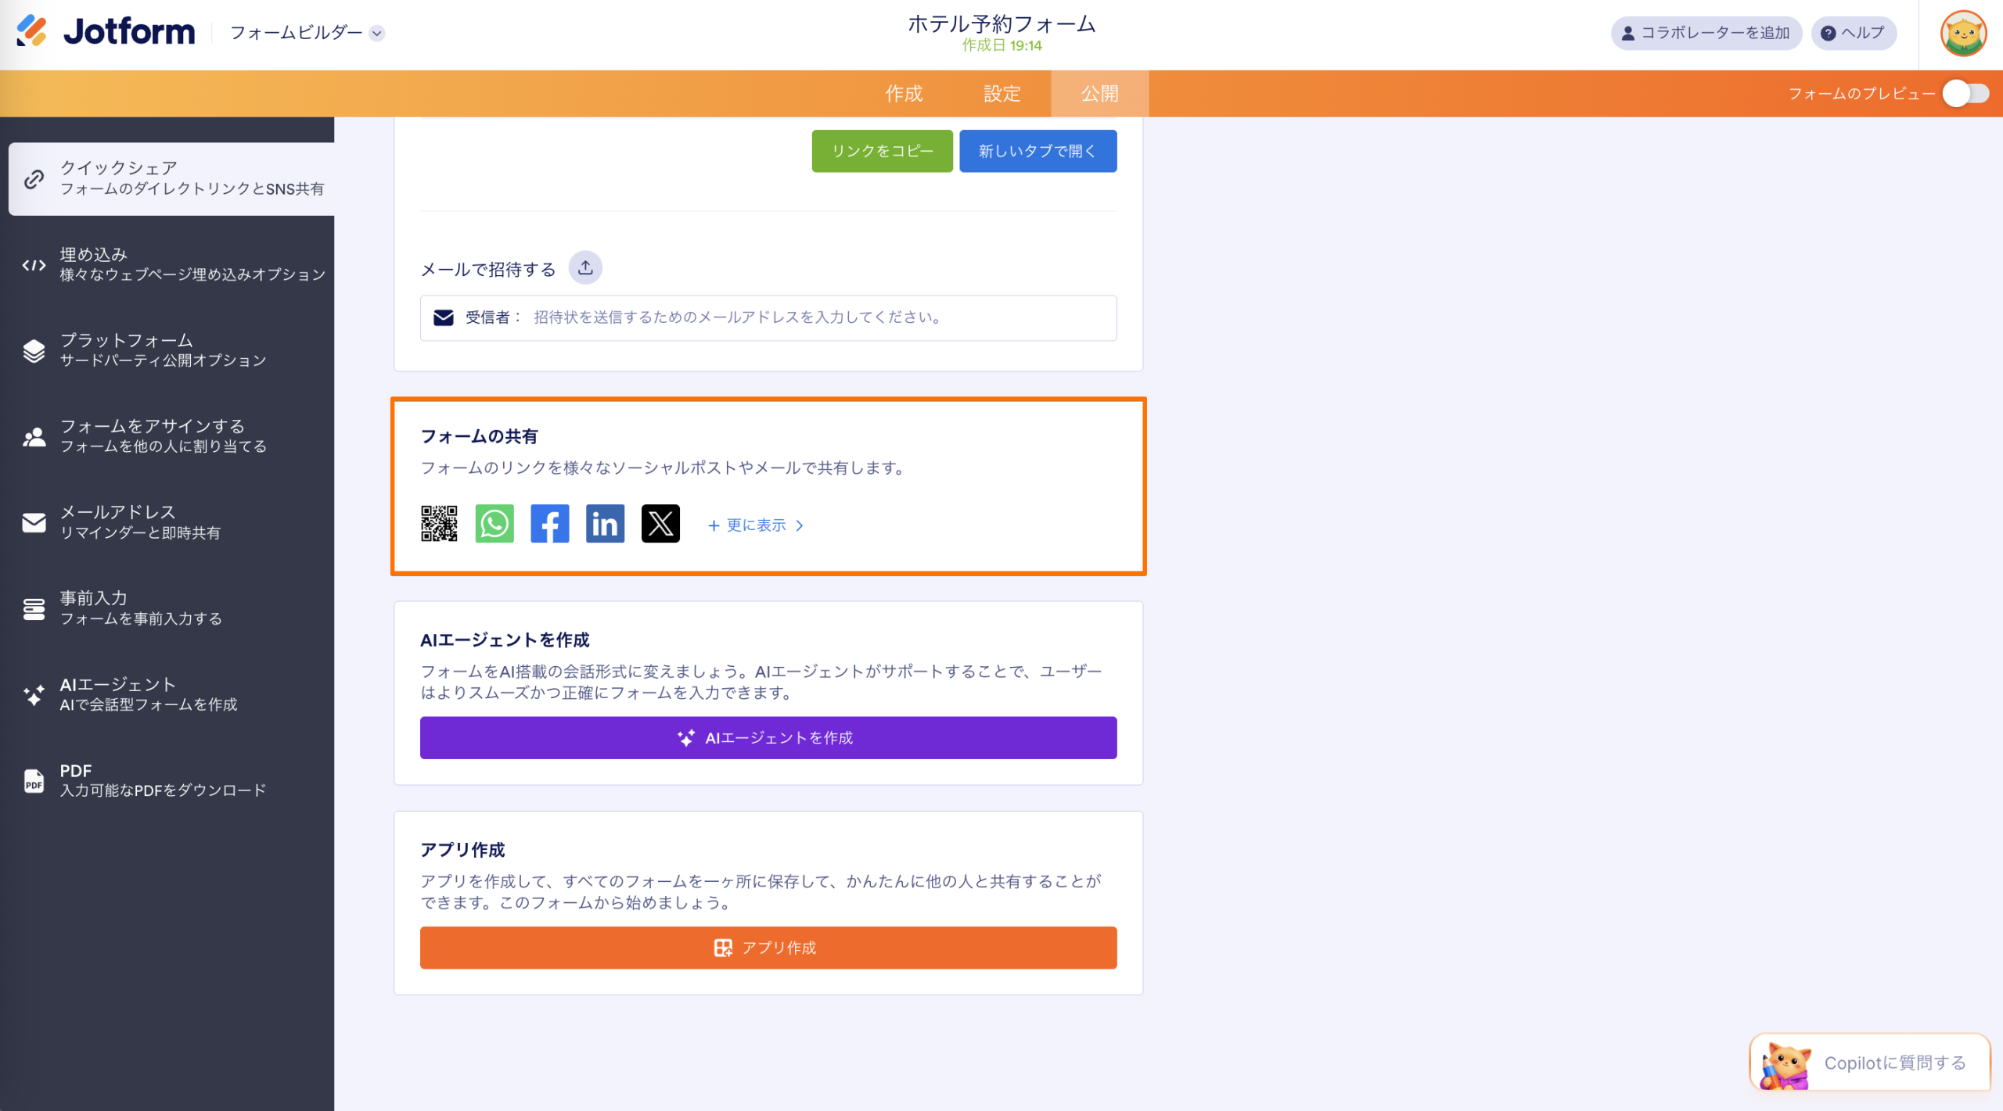Click the embed code icon
This screenshot has width=2003, height=1111.
34,265
